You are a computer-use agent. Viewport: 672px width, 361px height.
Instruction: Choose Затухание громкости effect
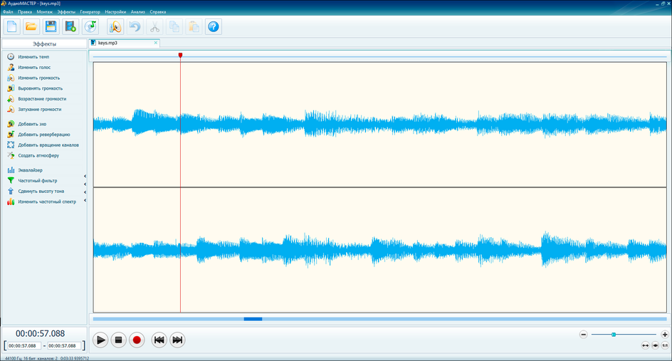39,110
